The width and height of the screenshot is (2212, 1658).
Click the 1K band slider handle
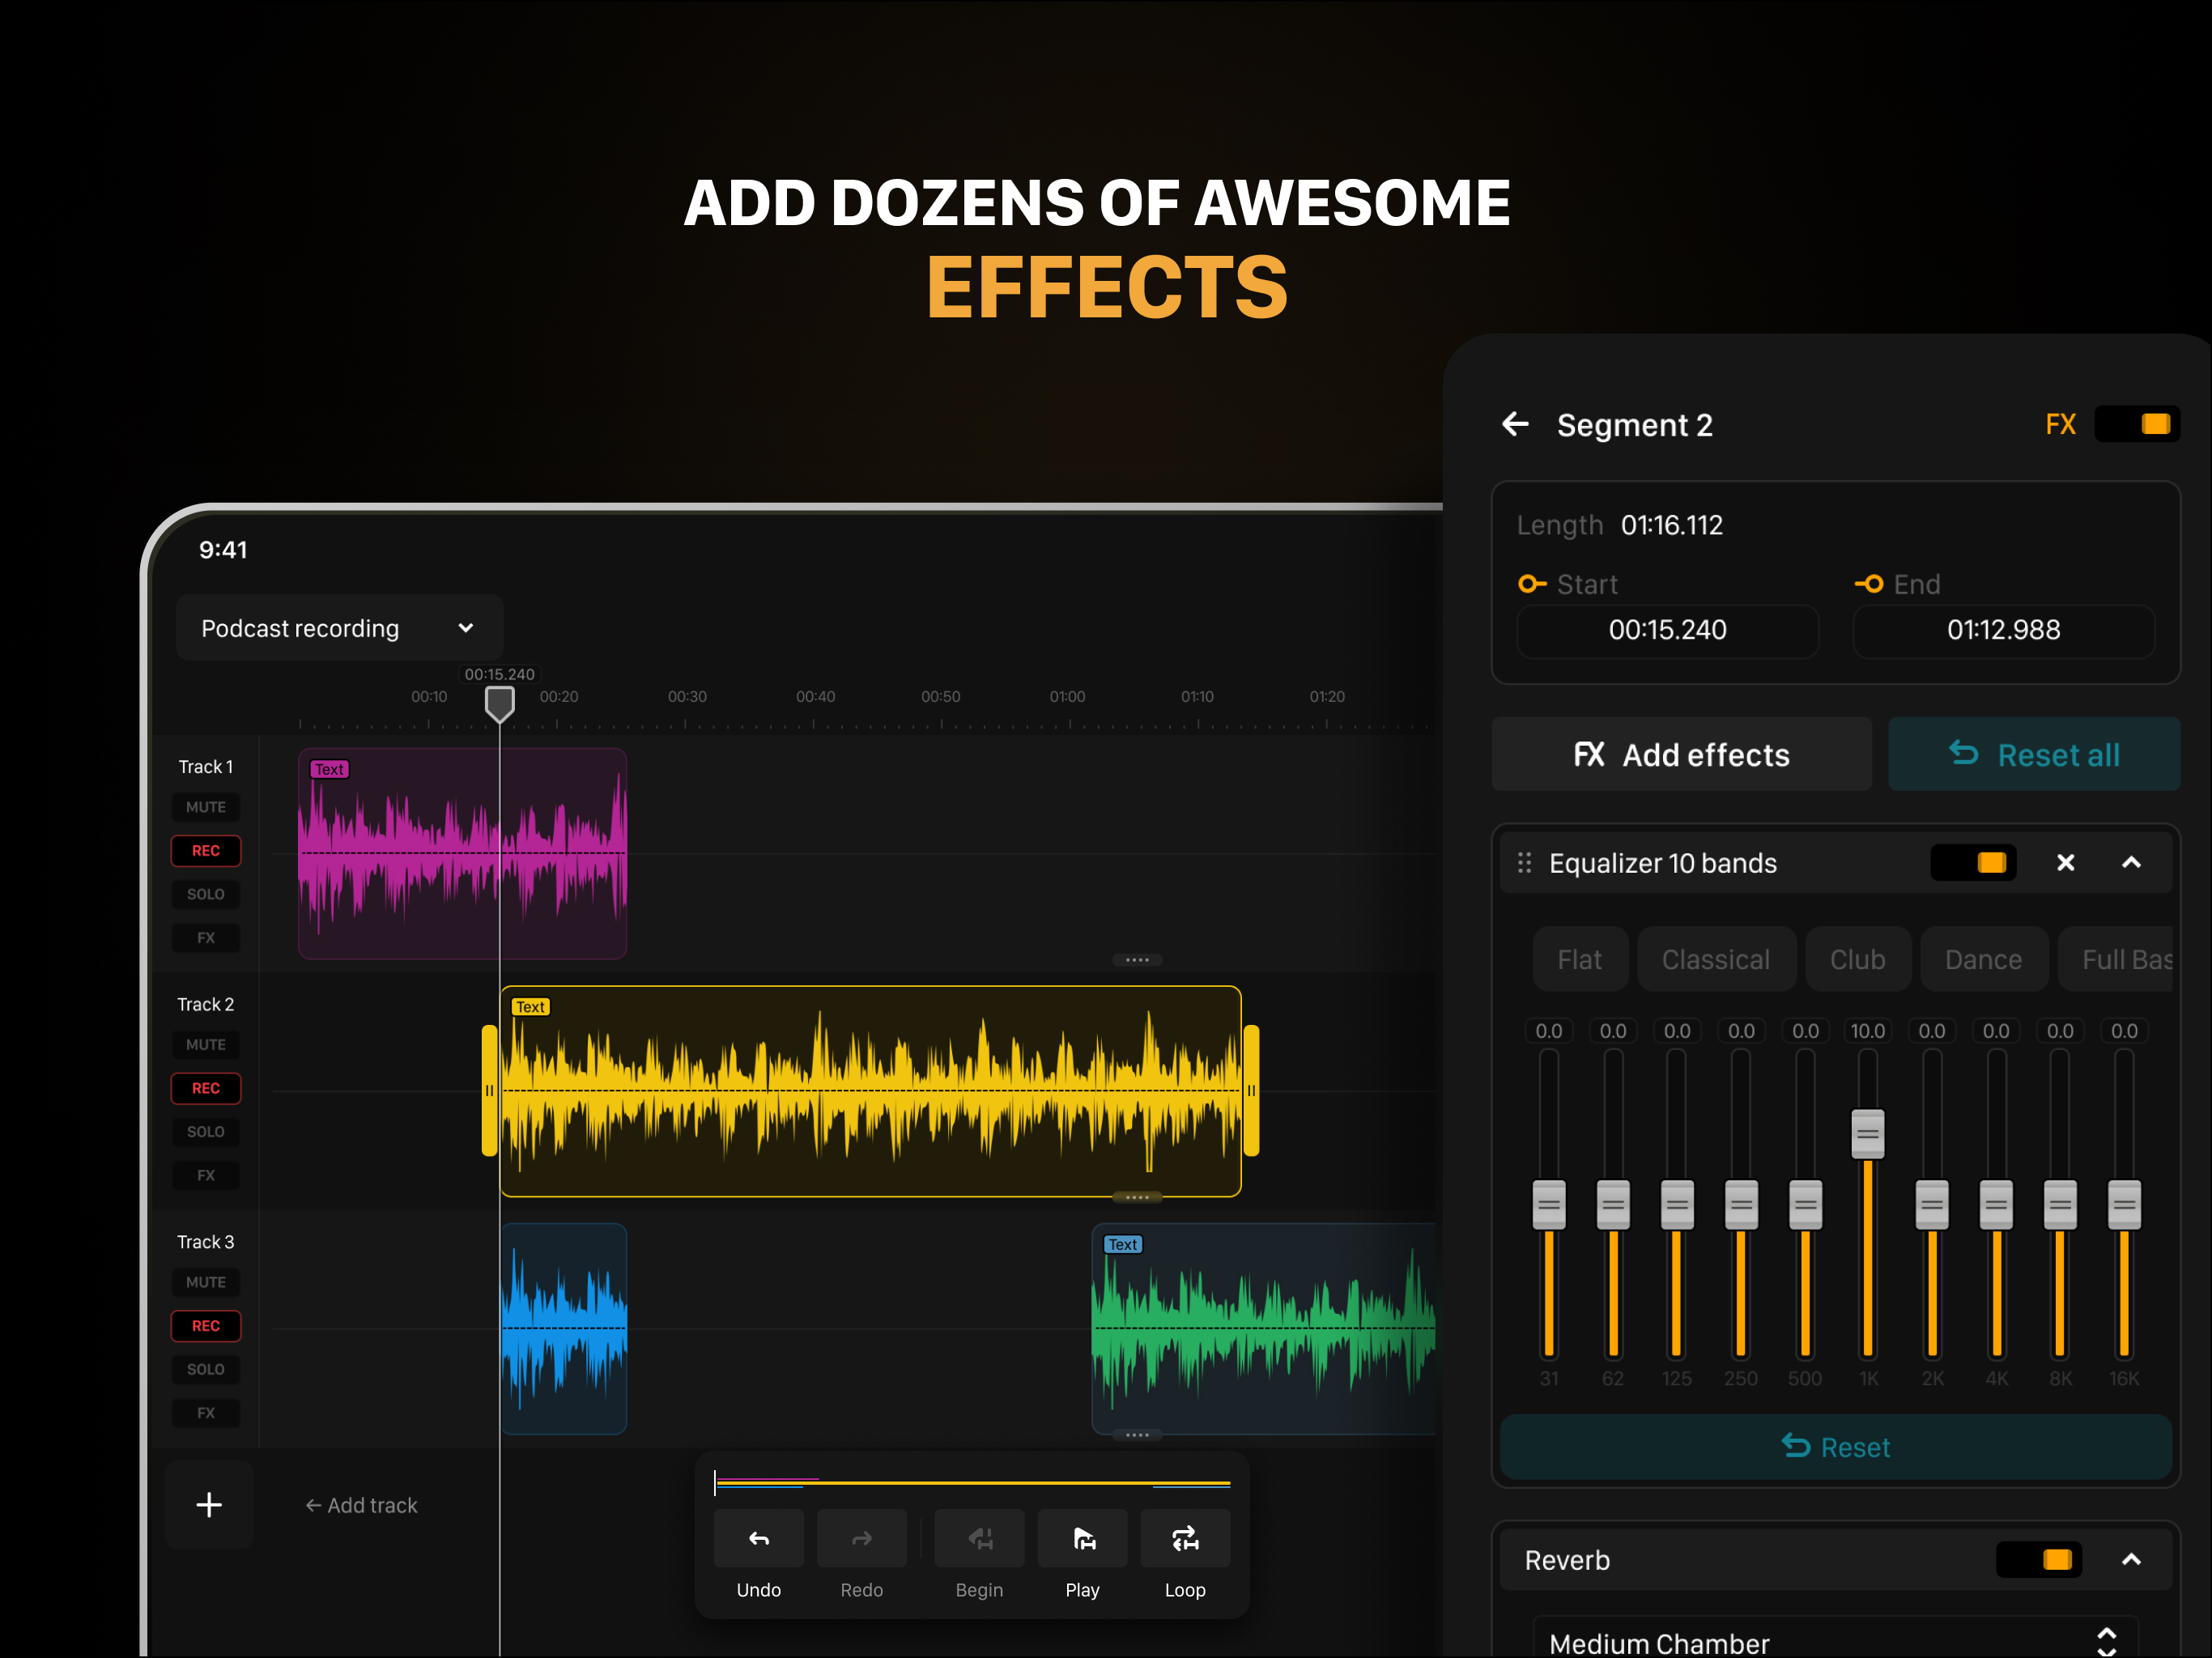(x=1868, y=1134)
